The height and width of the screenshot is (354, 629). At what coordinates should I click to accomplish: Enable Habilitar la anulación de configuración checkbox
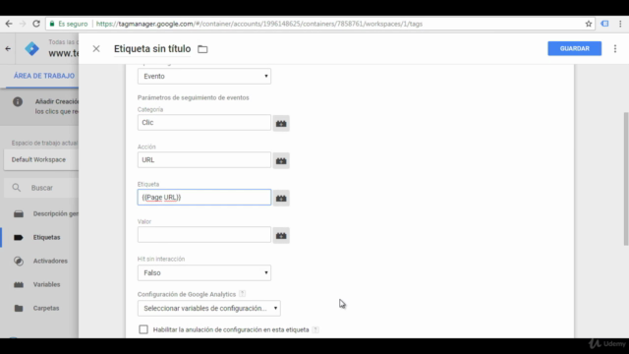click(x=143, y=329)
